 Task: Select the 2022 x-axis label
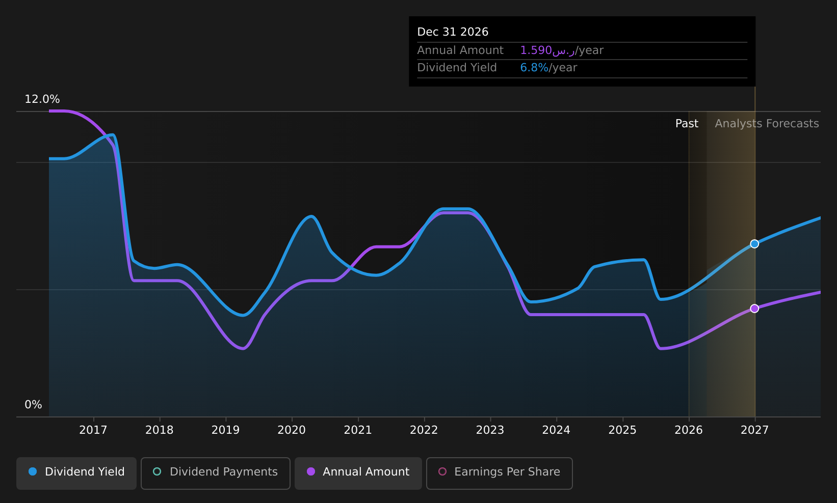click(x=424, y=430)
